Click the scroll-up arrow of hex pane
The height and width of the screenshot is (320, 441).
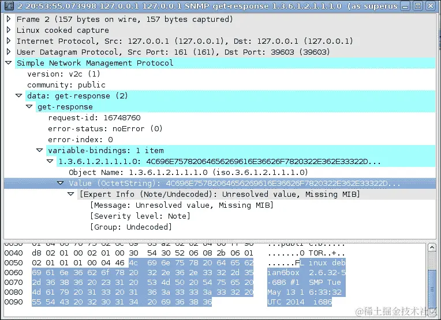432,247
